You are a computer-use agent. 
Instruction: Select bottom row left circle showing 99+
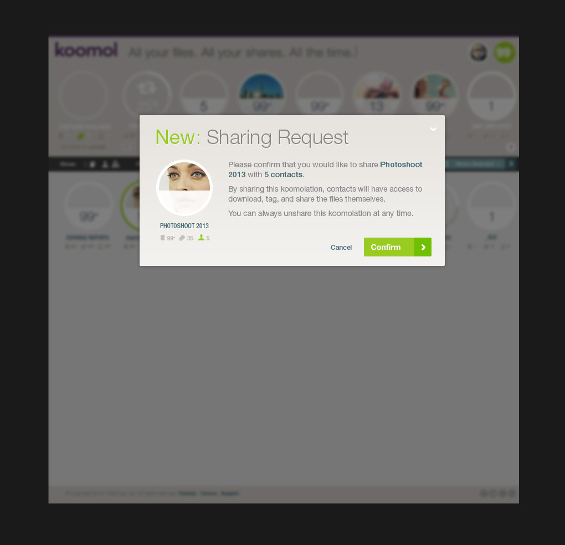coord(88,205)
